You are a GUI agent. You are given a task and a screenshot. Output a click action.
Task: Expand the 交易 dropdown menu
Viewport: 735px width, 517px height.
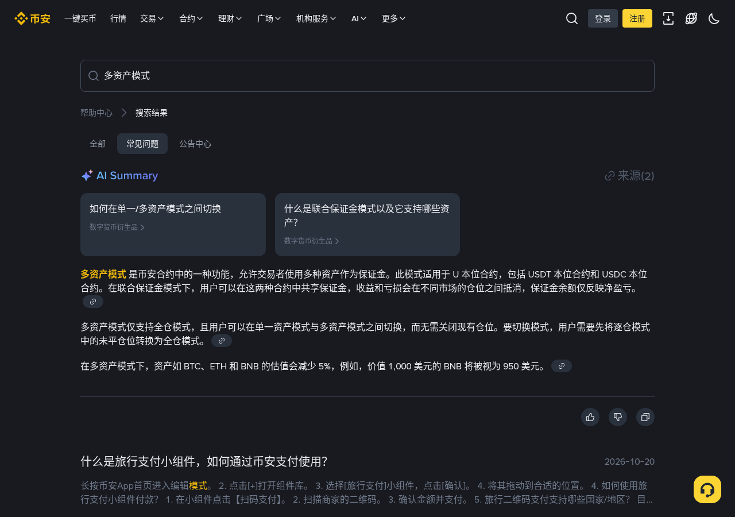coord(152,18)
